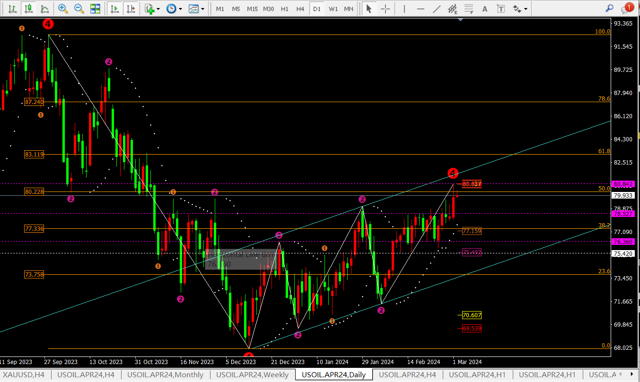The image size is (640, 382).
Task: Click the magenta 76.360 axis price tag
Action: tap(622, 242)
